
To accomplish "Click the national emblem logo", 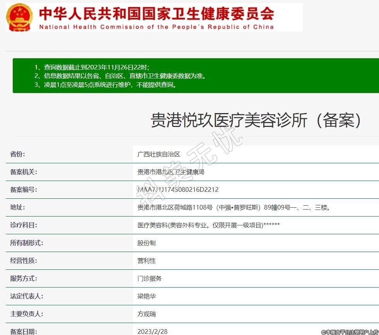I will tap(20, 17).
